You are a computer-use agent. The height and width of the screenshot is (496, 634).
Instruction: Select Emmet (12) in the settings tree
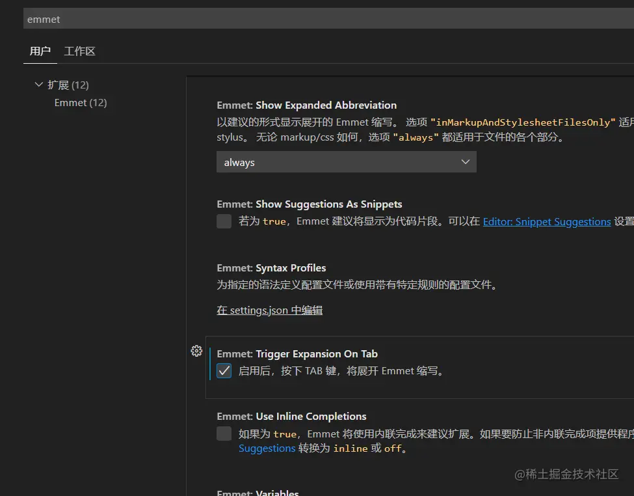[x=81, y=103]
